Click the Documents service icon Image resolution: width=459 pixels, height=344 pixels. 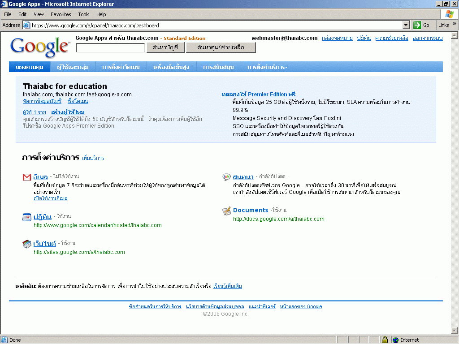click(x=227, y=211)
